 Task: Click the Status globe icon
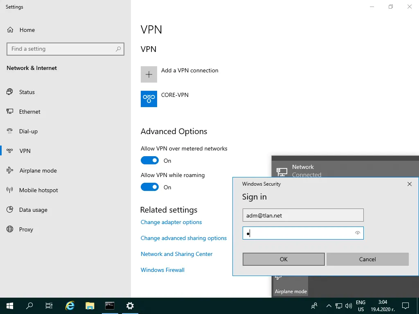coord(10,92)
